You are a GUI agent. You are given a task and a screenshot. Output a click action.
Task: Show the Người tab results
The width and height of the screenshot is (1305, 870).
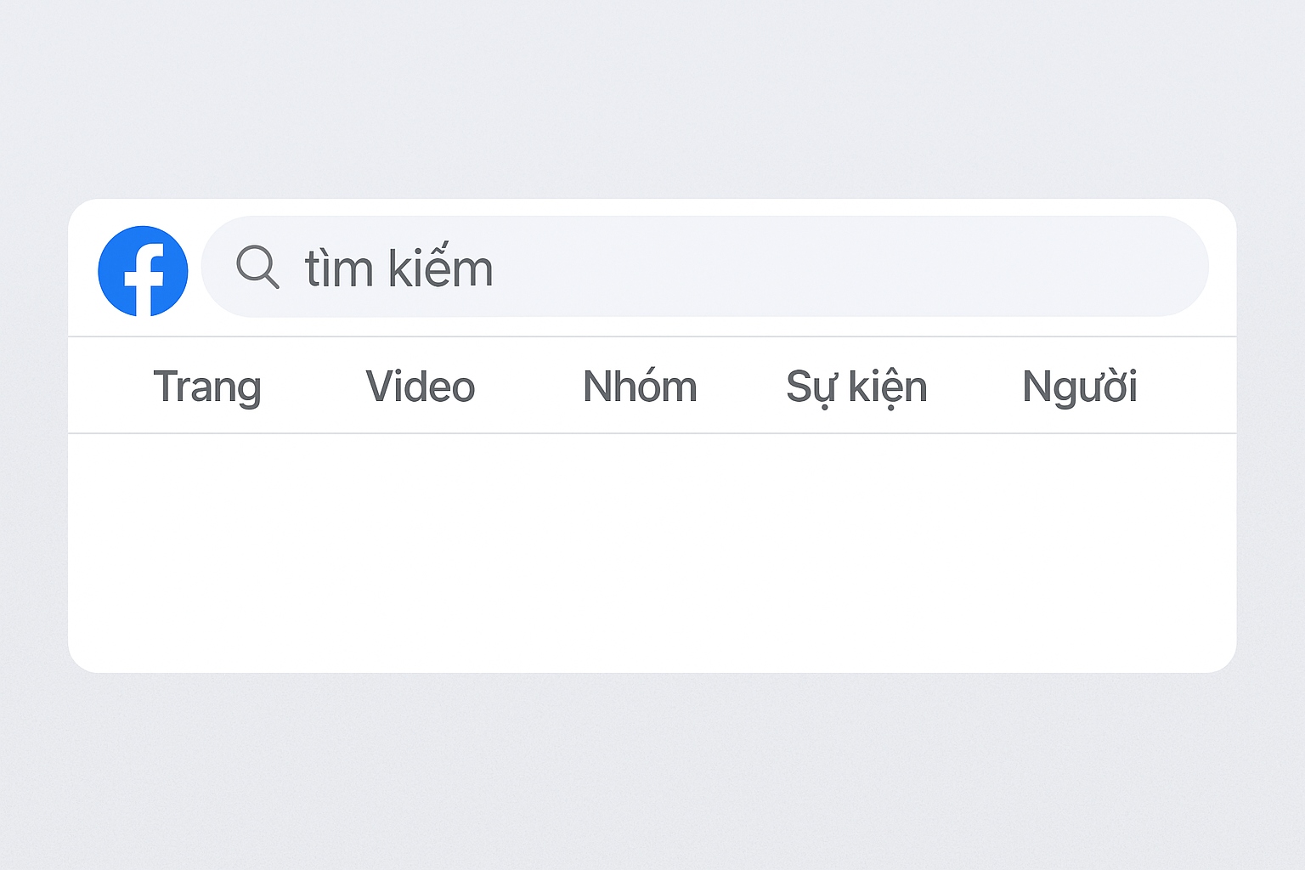[x=1080, y=387]
